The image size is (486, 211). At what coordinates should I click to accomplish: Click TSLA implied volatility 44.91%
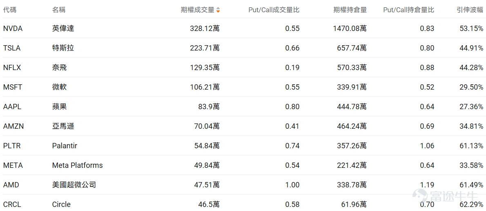click(x=471, y=48)
